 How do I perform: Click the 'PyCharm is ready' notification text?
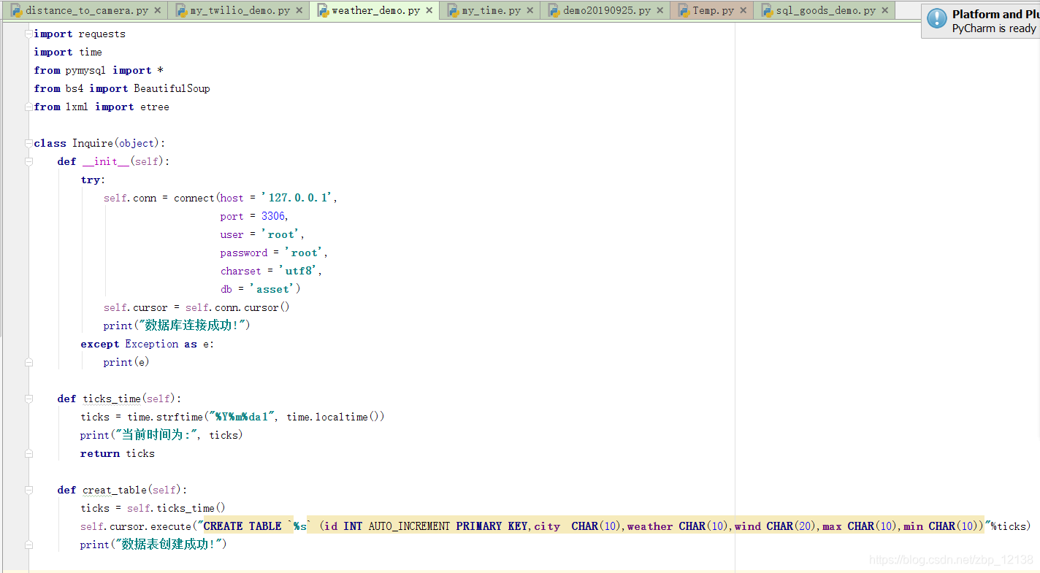(994, 28)
